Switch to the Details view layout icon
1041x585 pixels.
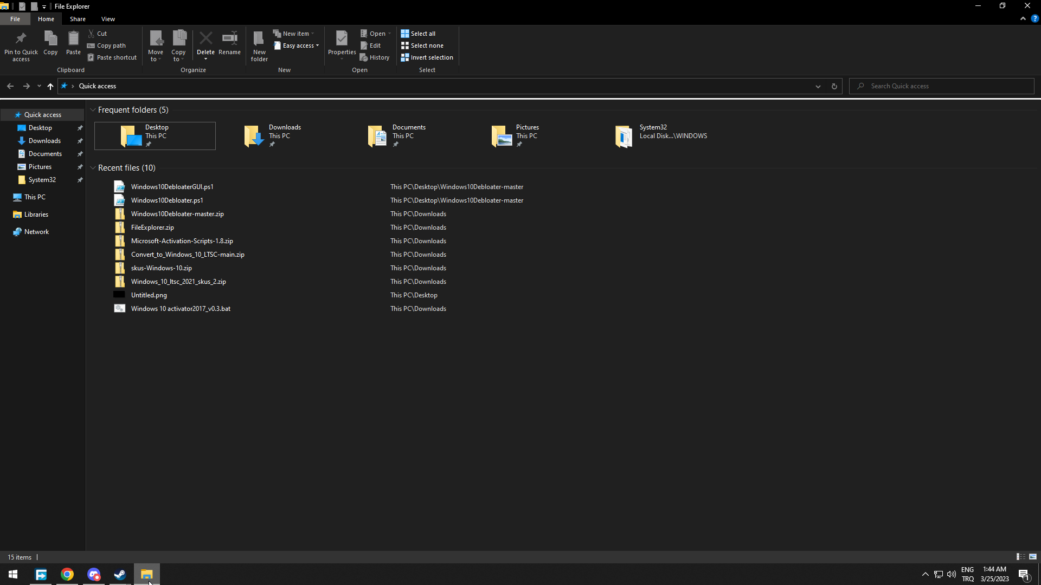click(x=1020, y=557)
